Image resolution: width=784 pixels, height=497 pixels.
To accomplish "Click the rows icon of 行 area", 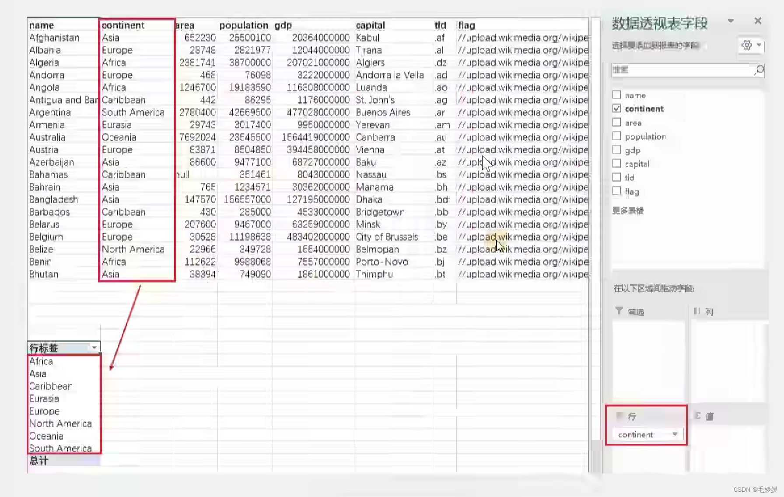I will point(619,416).
